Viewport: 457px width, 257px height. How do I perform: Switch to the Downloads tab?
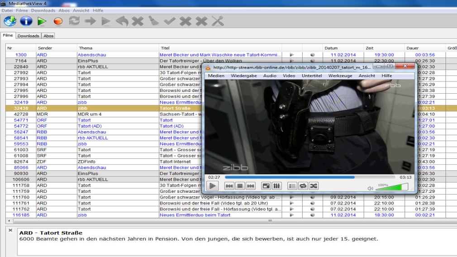(29, 36)
